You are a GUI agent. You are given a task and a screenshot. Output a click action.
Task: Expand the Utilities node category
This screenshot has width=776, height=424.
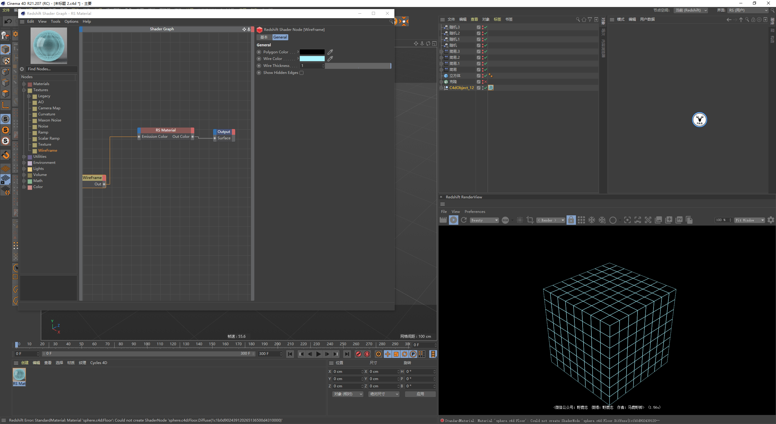point(24,157)
